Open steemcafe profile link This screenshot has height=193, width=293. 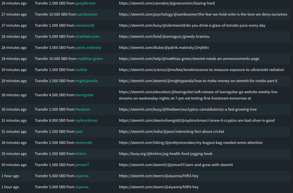[x=84, y=143]
